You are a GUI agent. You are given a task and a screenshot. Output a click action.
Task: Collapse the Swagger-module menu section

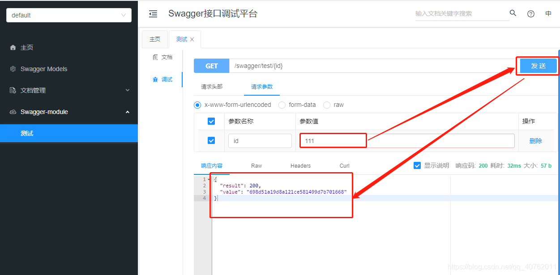tap(128, 112)
